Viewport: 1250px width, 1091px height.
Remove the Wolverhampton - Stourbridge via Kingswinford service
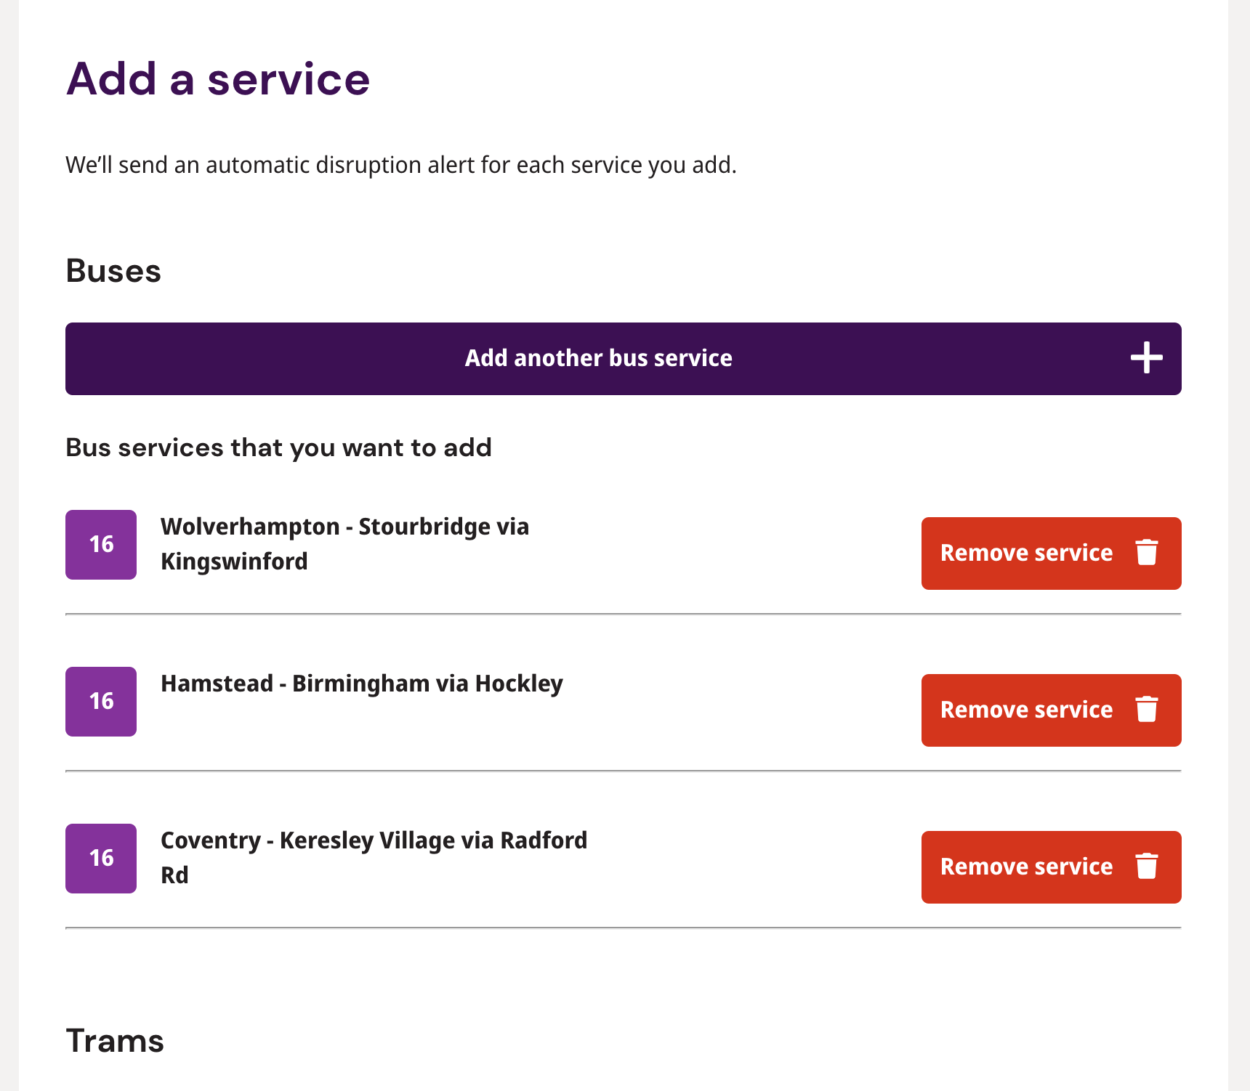tap(1052, 553)
